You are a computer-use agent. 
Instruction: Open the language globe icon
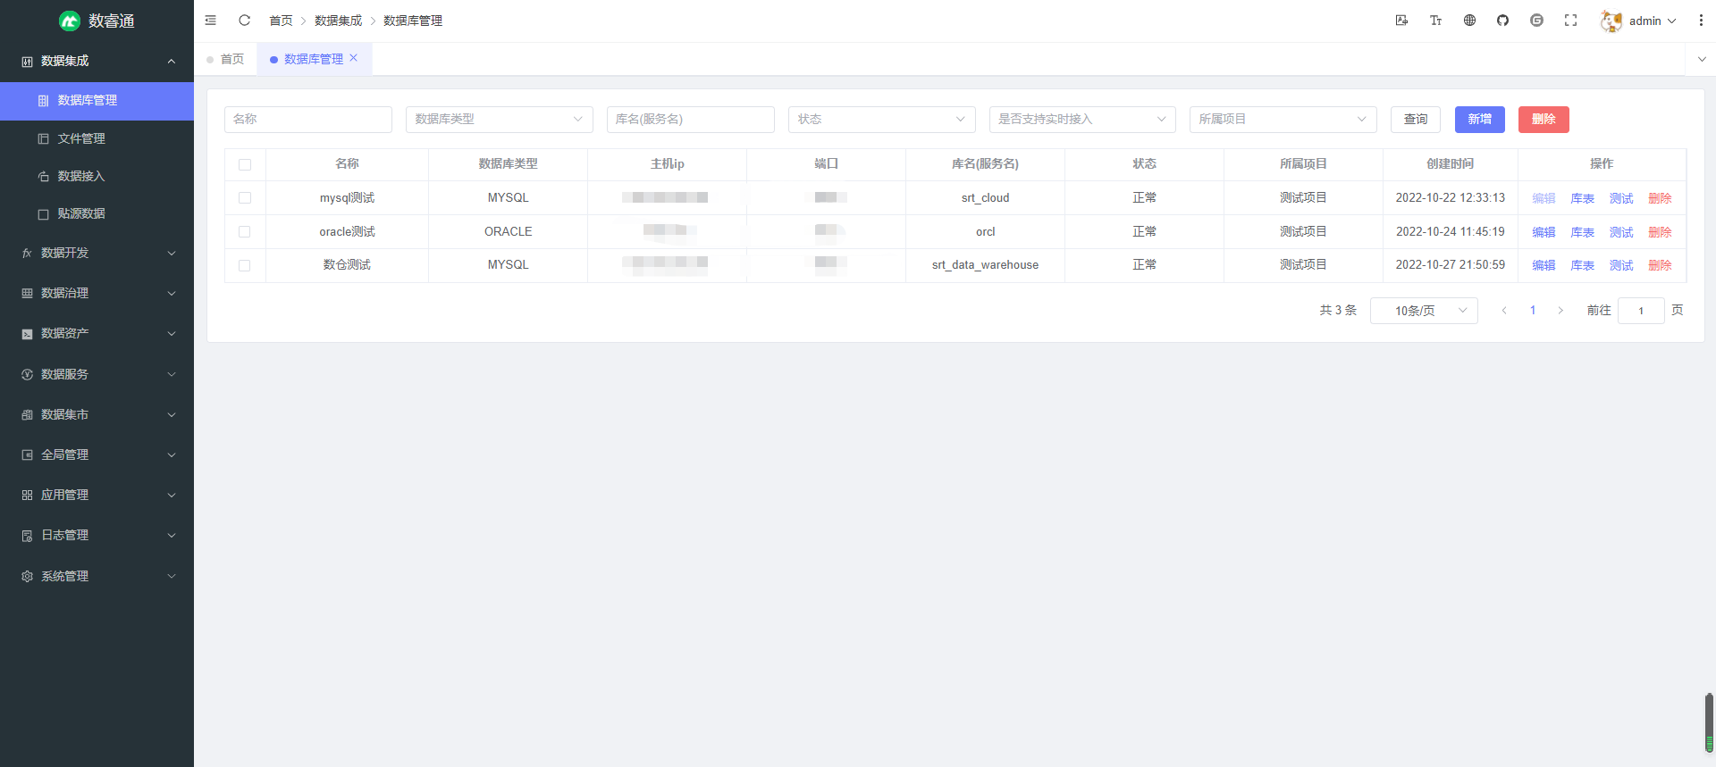pos(1469,21)
